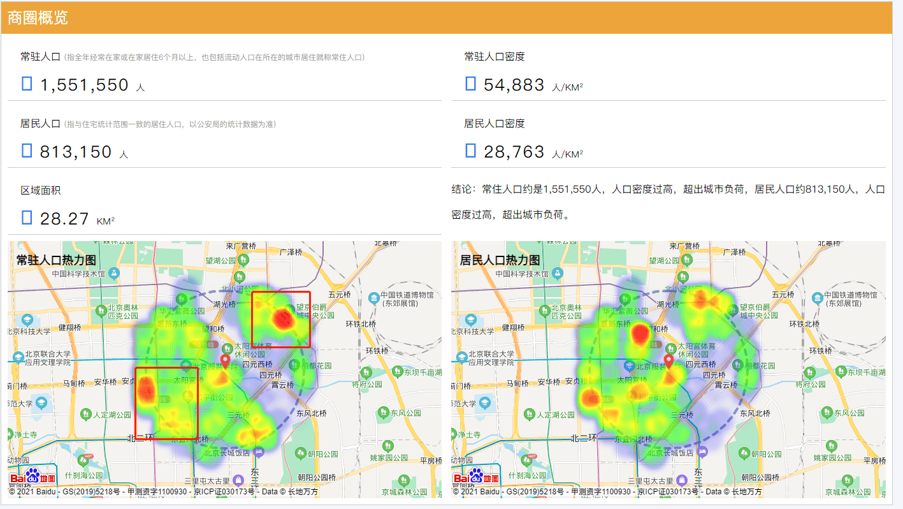Image resolution: width=903 pixels, height=509 pixels.
Task: Click the 常驻人口密度 label
Action: (x=495, y=57)
